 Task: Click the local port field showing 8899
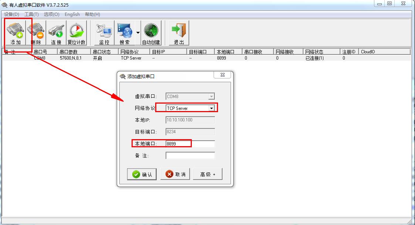(190, 144)
